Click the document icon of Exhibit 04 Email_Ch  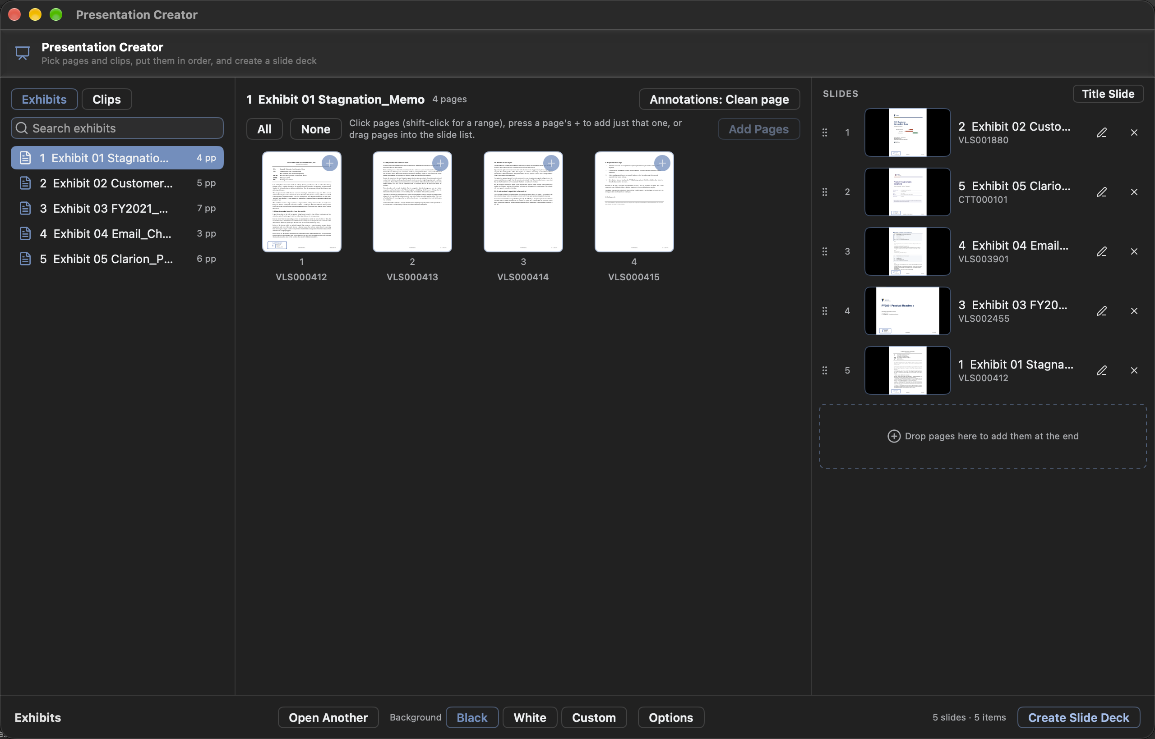click(25, 234)
